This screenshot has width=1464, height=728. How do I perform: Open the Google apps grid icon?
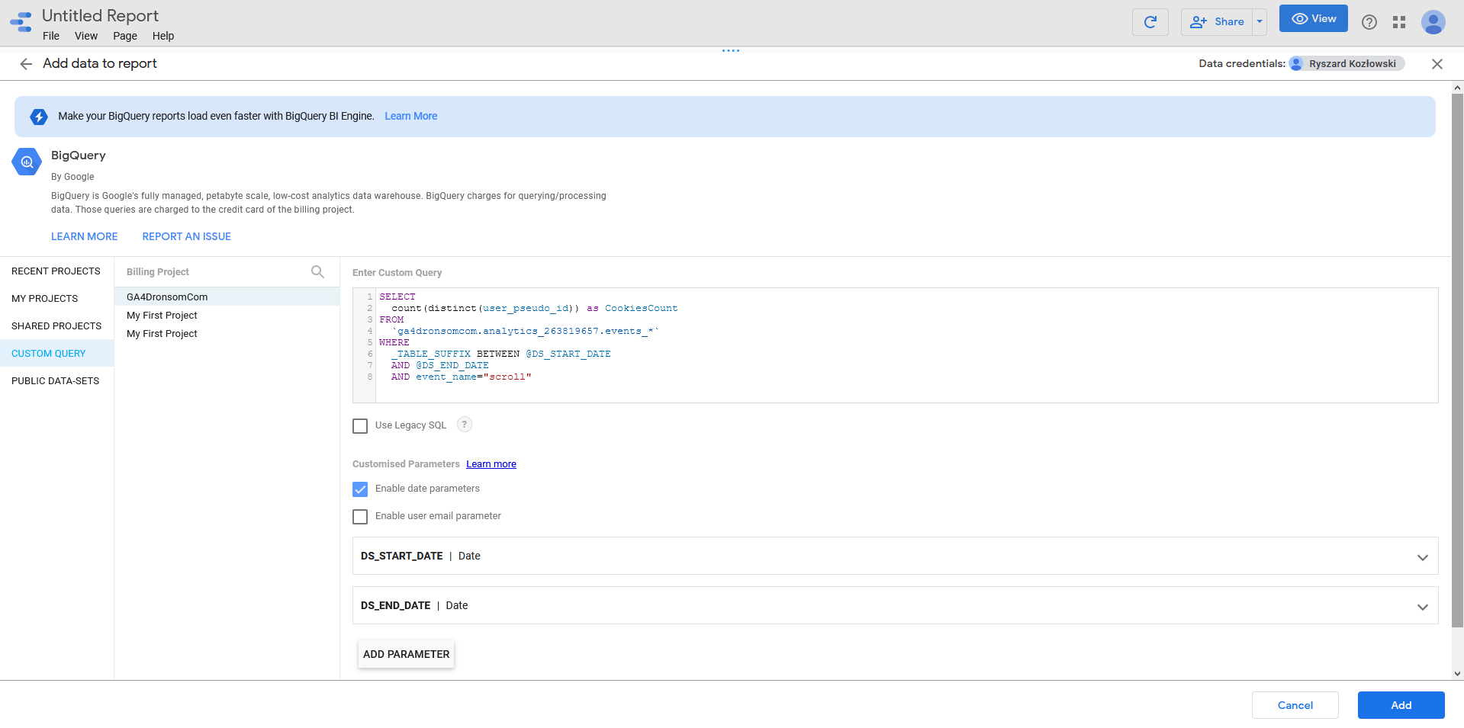coord(1399,22)
